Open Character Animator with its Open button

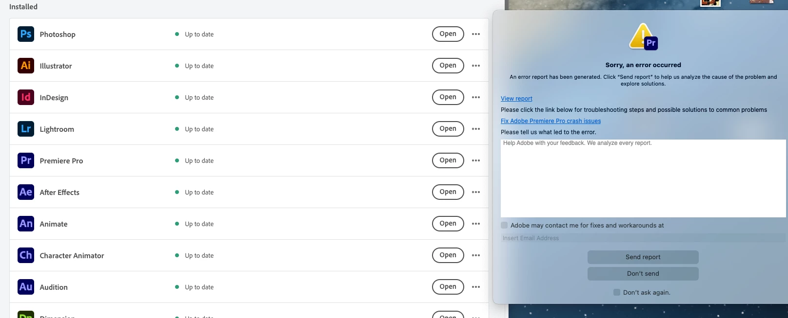coord(448,255)
